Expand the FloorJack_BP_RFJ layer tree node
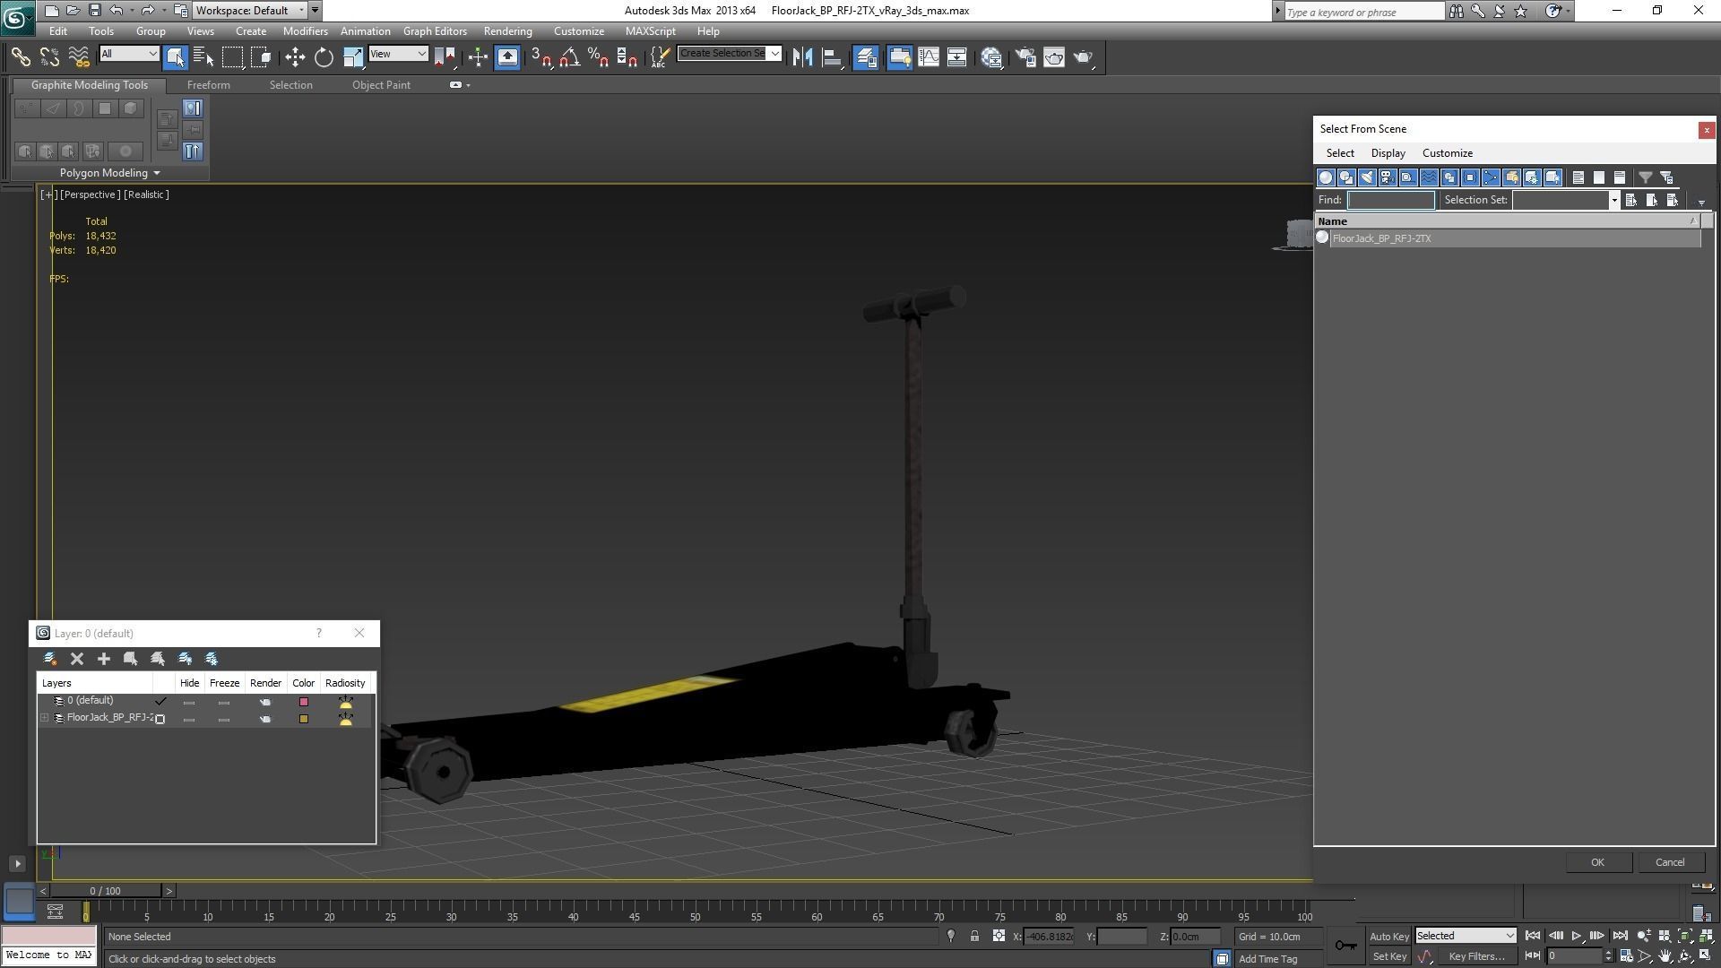This screenshot has width=1721, height=968. pos(44,718)
